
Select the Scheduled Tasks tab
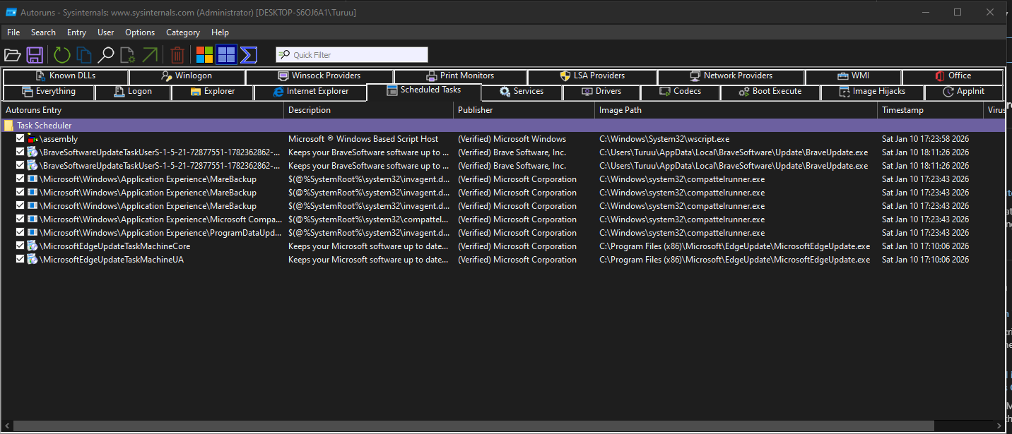(424, 91)
